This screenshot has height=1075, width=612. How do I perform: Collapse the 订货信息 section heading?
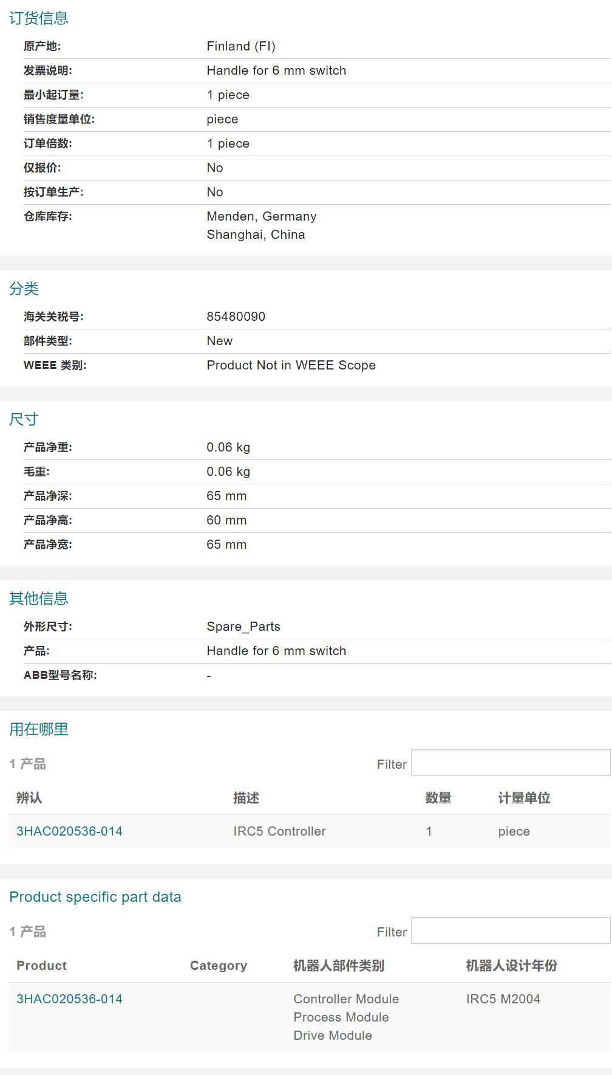pyautogui.click(x=39, y=18)
